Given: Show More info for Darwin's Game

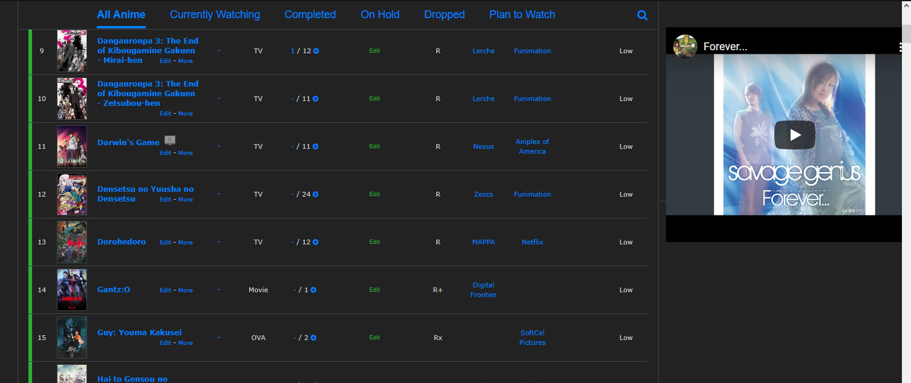Looking at the screenshot, I should (x=185, y=153).
